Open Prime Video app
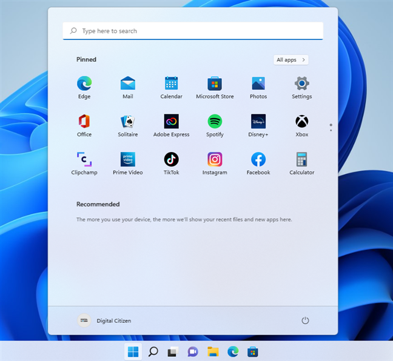This screenshot has height=361, width=393. [128, 164]
